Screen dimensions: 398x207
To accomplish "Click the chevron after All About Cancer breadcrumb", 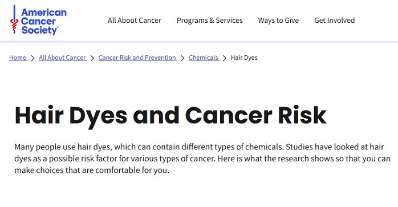I will click(92, 58).
